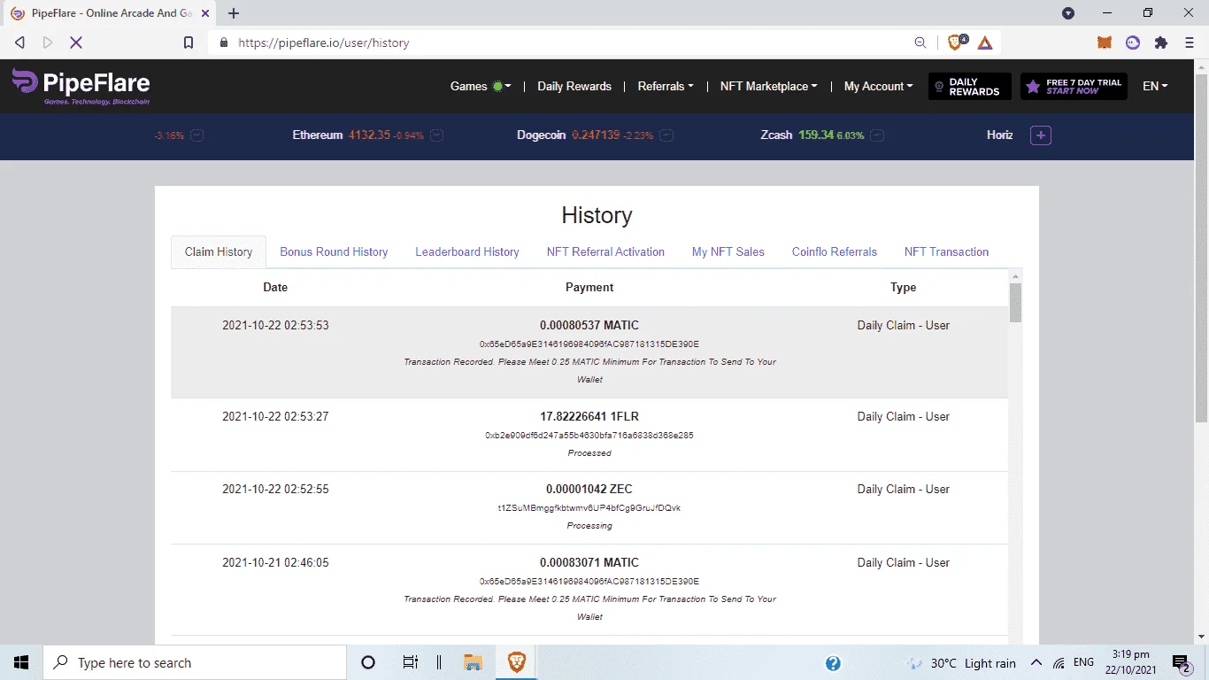Click the Ethereum ticker name
Screen dimensions: 1209x680
[318, 135]
